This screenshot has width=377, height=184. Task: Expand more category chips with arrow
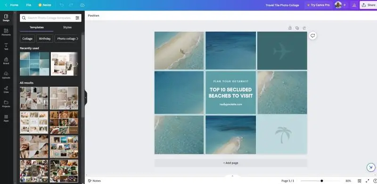[77, 39]
